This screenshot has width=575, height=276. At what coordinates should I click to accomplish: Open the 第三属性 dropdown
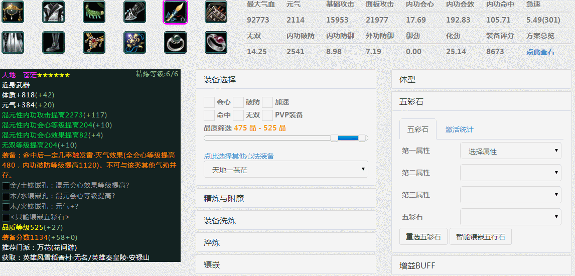(x=510, y=195)
